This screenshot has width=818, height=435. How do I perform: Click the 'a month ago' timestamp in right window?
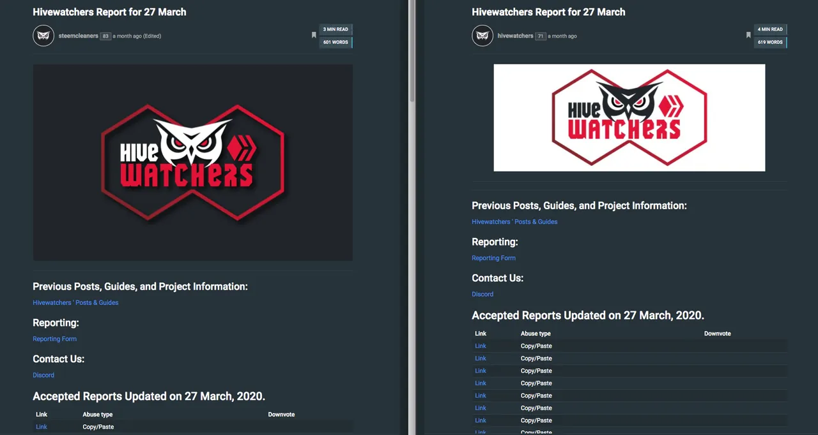tap(562, 36)
